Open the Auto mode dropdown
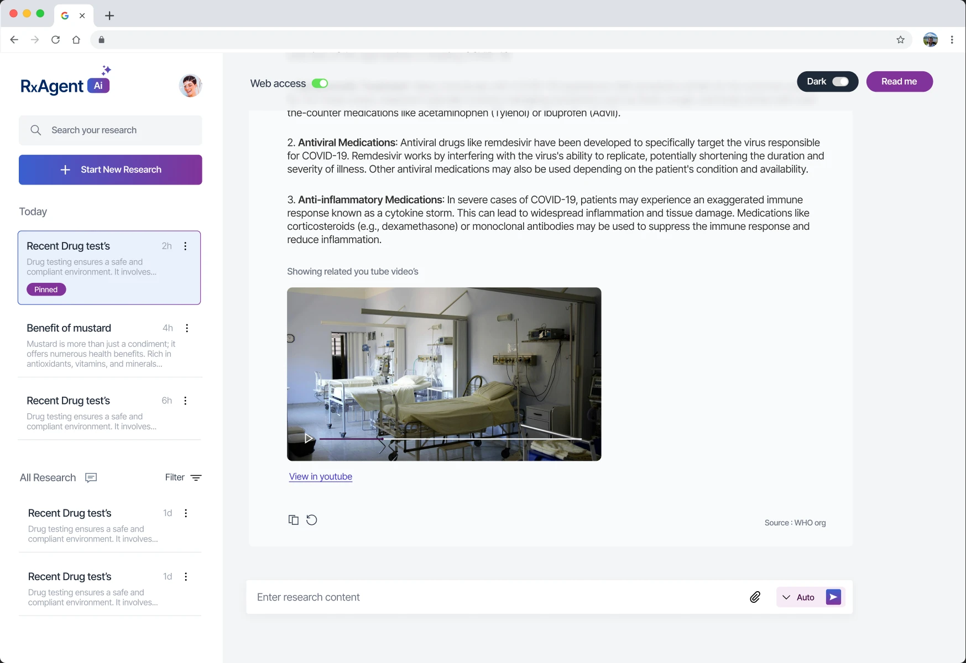The image size is (966, 663). (798, 597)
